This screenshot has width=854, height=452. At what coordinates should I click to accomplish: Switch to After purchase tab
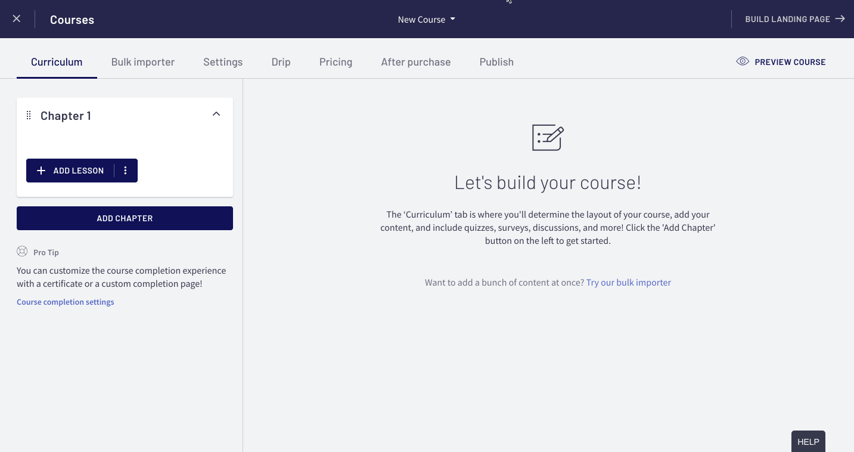pos(416,62)
